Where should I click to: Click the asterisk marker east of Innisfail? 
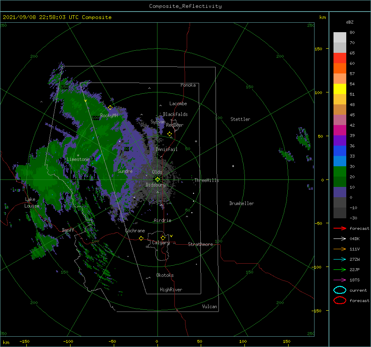click(x=196, y=142)
